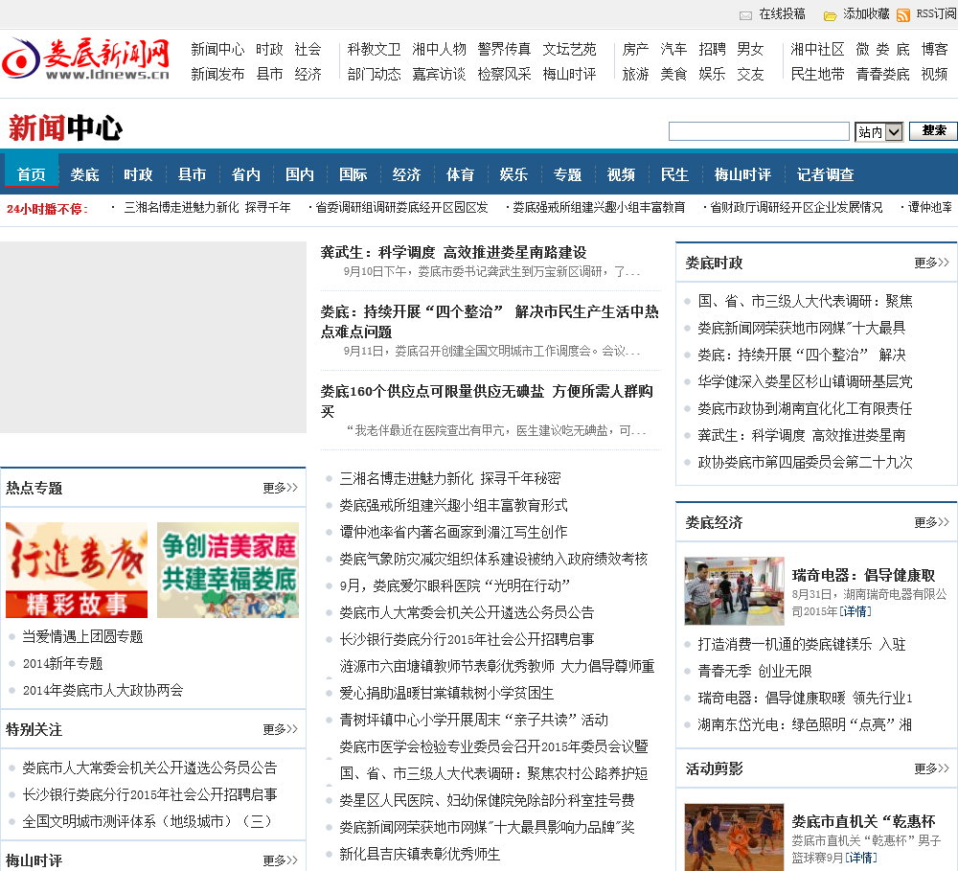Click 湘中社区 in top header menu
Image resolution: width=958 pixels, height=871 pixels.
[817, 49]
